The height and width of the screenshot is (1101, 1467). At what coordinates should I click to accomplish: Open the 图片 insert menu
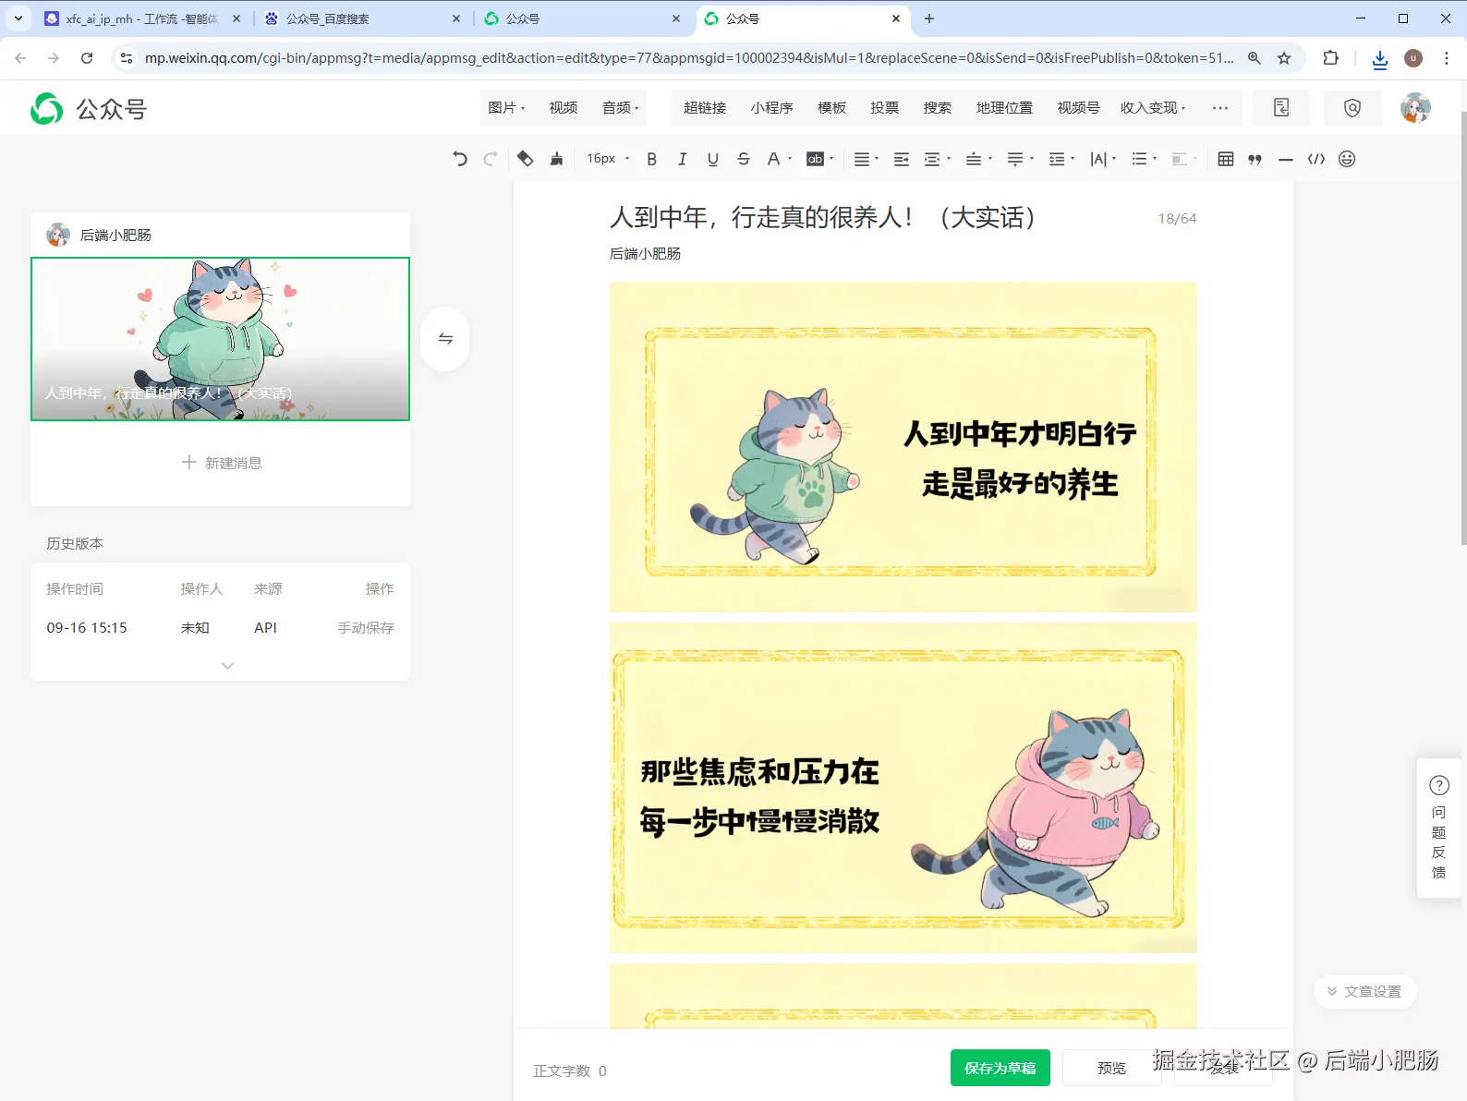(506, 108)
